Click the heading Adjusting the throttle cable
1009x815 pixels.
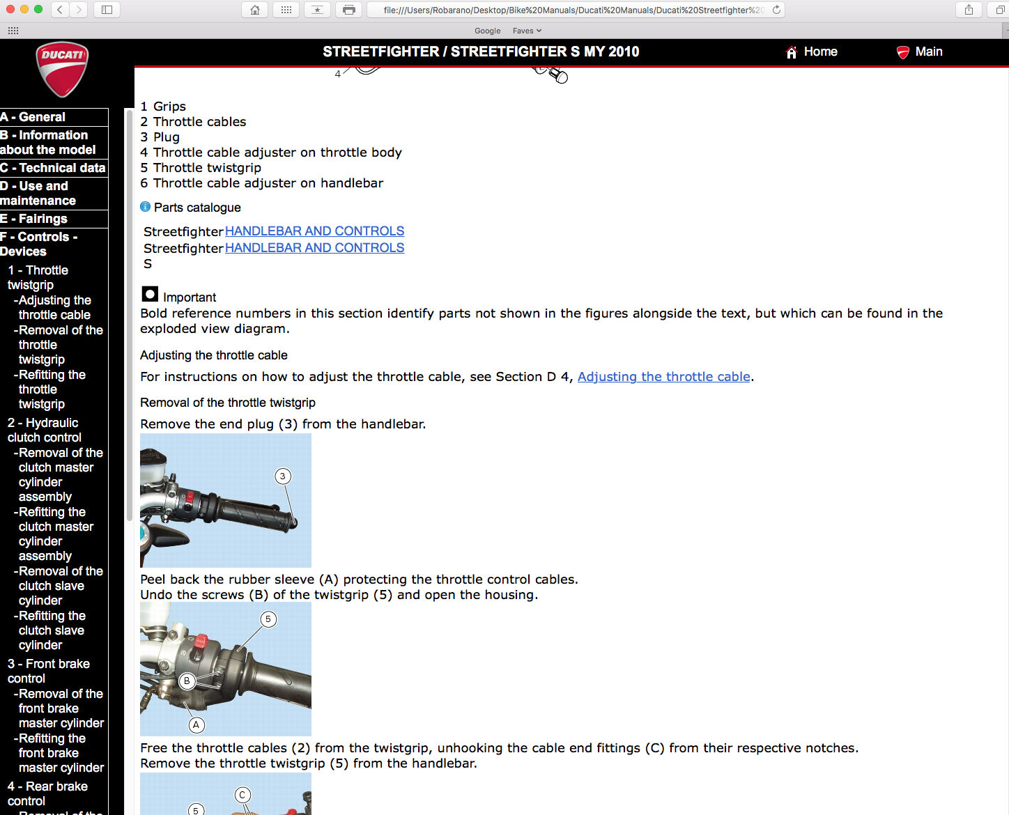click(x=214, y=355)
